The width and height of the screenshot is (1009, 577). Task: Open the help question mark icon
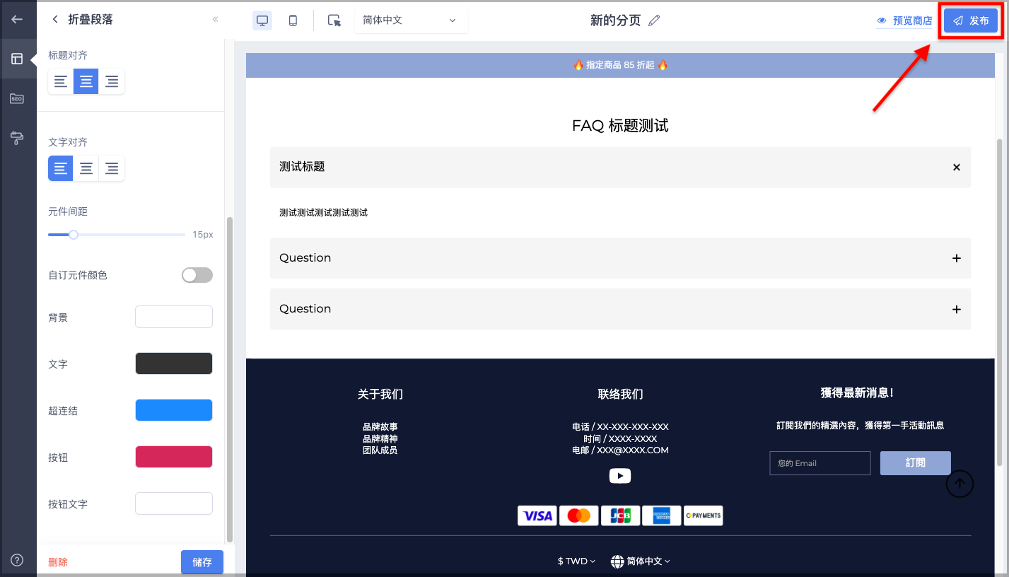tap(17, 560)
